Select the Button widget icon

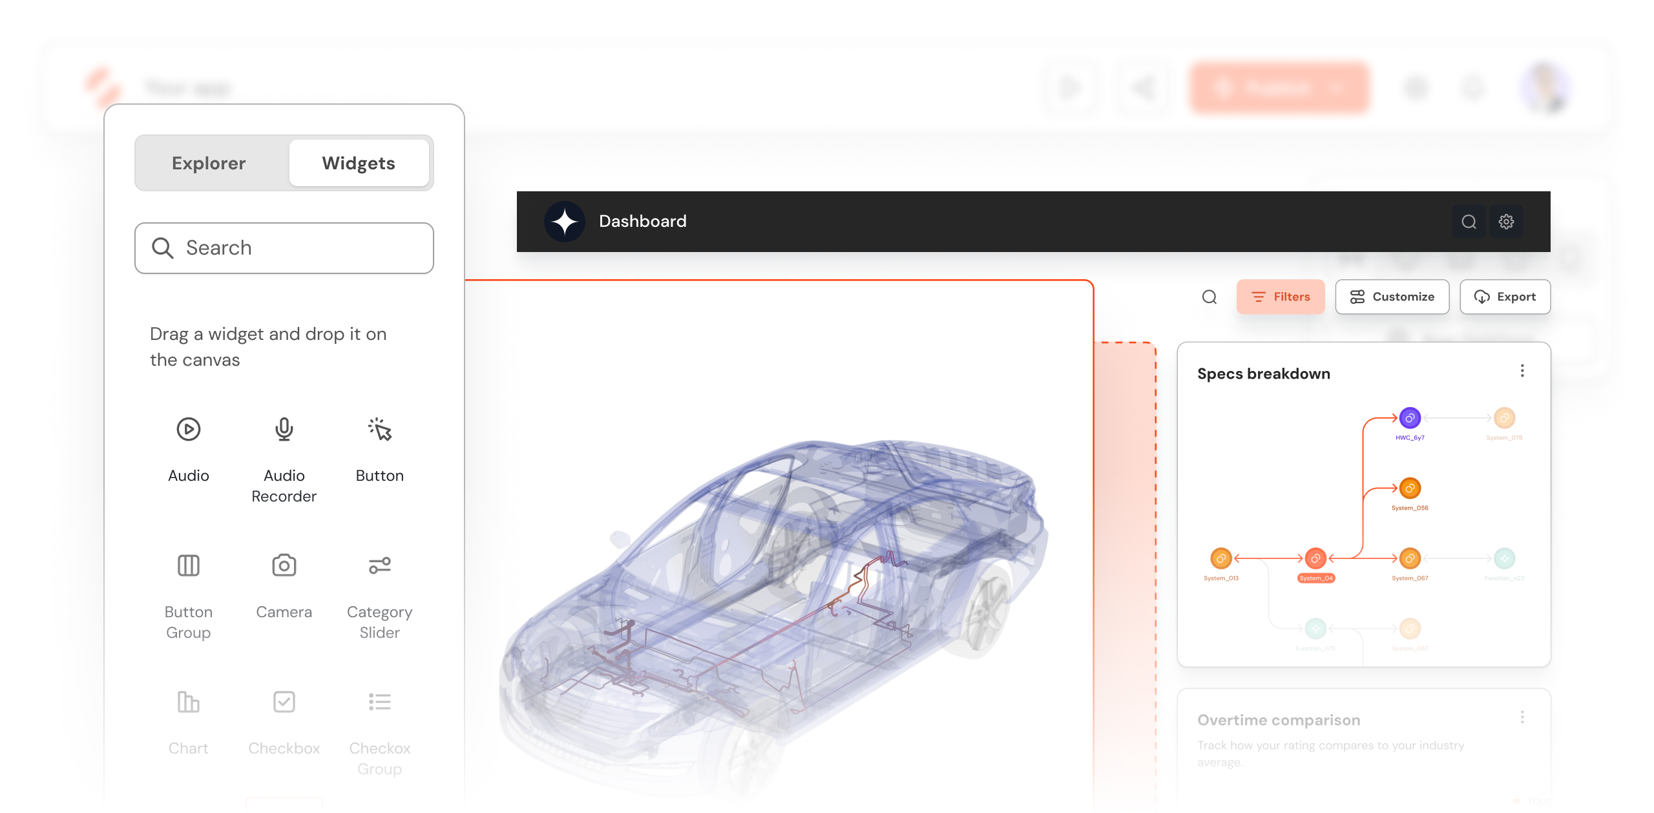tap(379, 428)
